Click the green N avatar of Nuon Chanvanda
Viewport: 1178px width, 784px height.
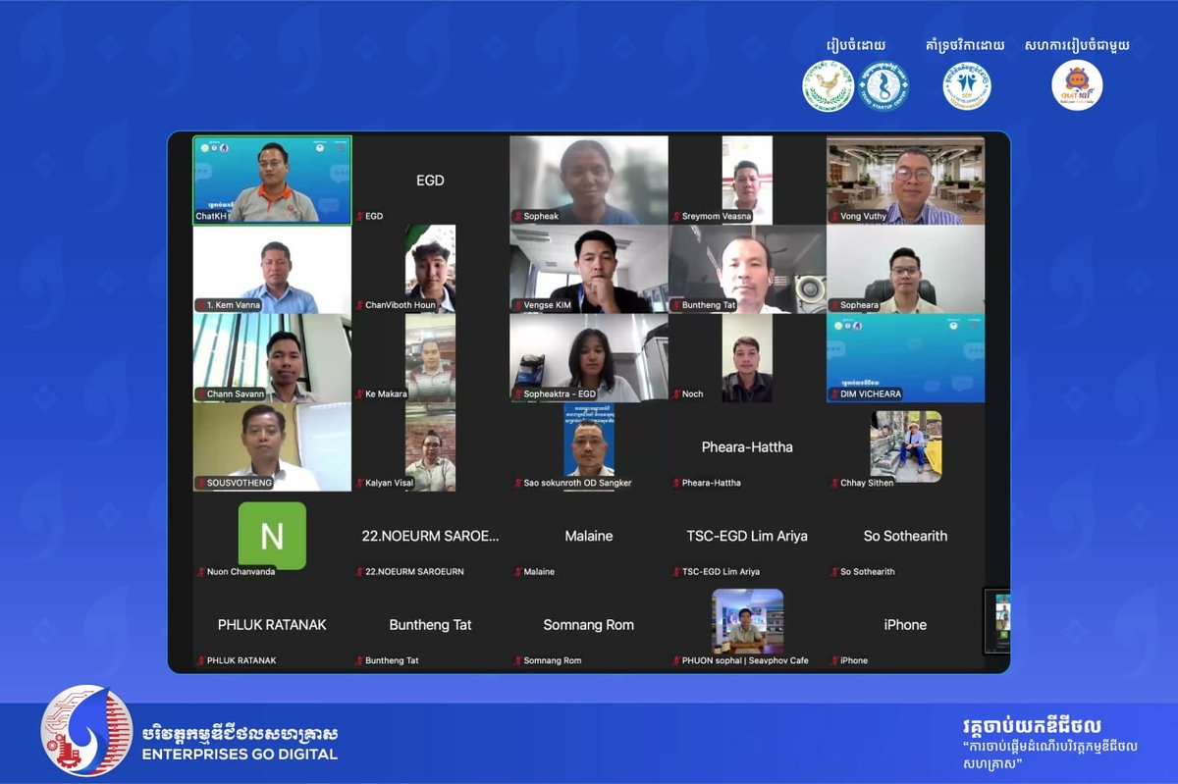[272, 536]
